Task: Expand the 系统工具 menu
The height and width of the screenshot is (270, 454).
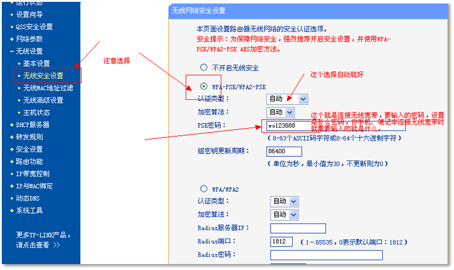Action: click(29, 211)
